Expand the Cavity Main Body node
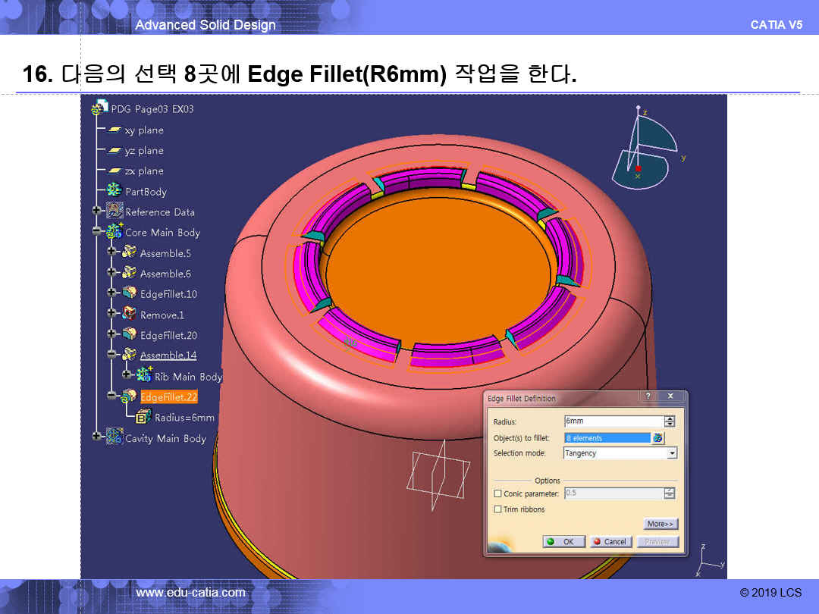This screenshot has height=614, width=819. 96,437
